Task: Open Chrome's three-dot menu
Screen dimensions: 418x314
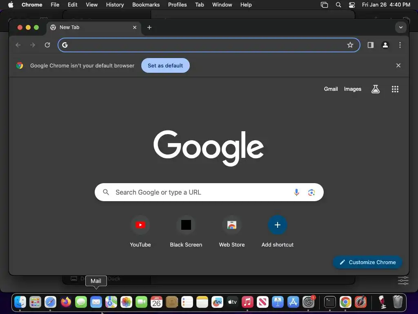Action: coord(400,45)
